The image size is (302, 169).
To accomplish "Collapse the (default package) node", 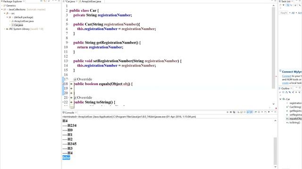I will [8, 17].
